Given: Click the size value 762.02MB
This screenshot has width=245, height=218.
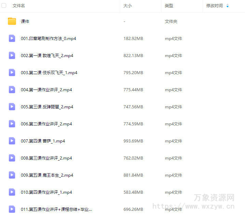Looking at the screenshot, I should (133, 158).
